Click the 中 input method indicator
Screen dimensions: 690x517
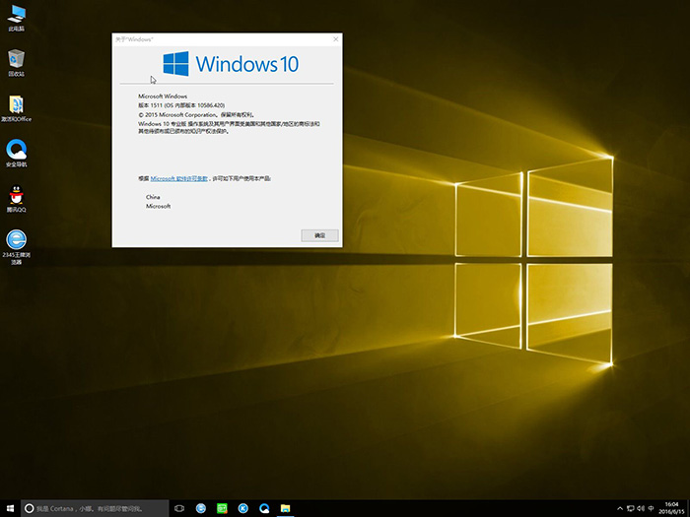click(x=650, y=508)
